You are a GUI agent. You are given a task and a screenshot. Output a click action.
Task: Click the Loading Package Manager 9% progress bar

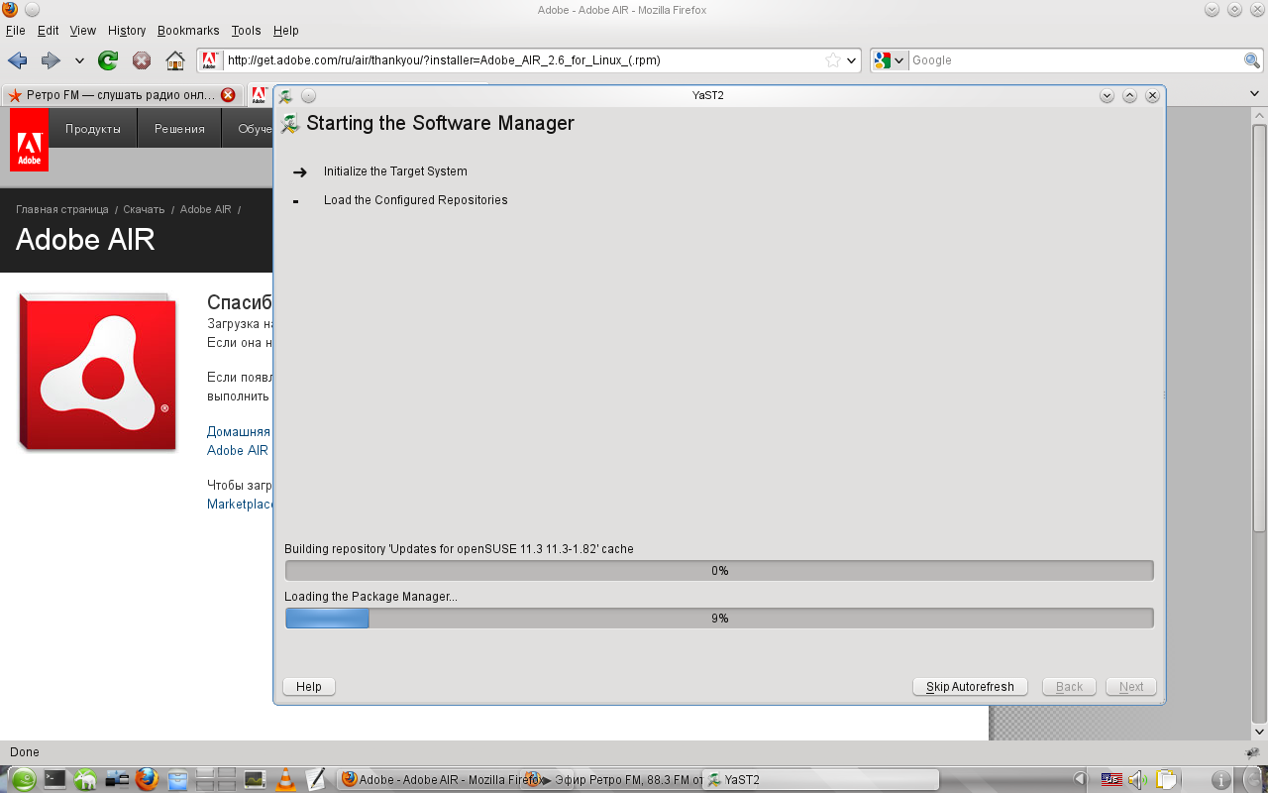pos(719,619)
